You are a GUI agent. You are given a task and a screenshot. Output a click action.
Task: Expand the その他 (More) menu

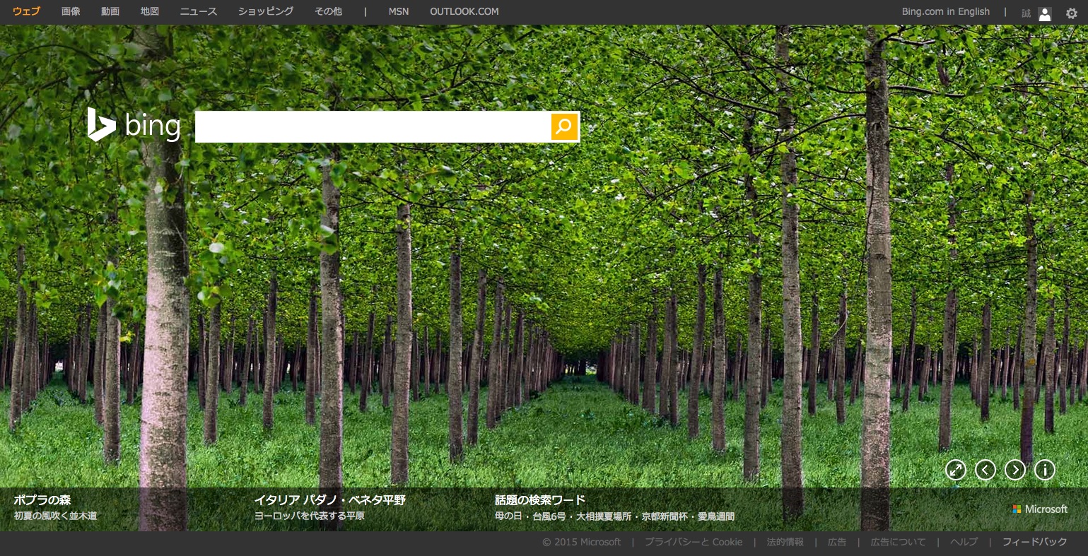(x=328, y=11)
